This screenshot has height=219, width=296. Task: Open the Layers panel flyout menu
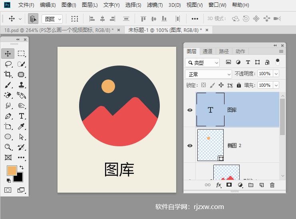pyautogui.click(x=281, y=51)
